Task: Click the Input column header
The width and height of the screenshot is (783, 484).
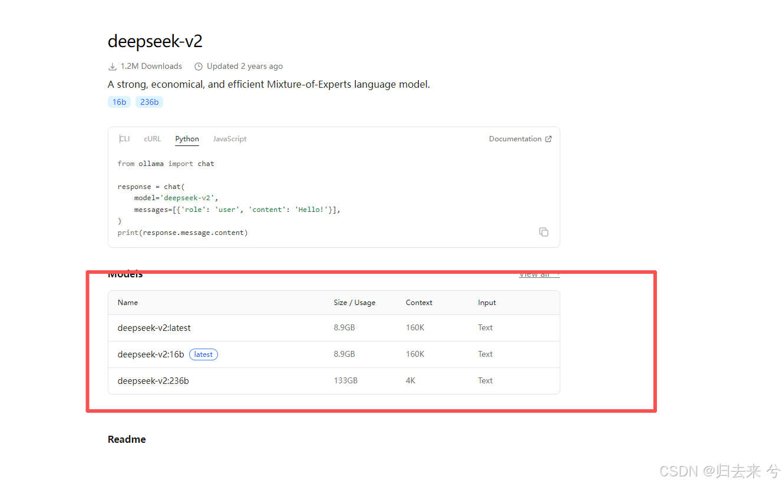Action: tap(487, 303)
